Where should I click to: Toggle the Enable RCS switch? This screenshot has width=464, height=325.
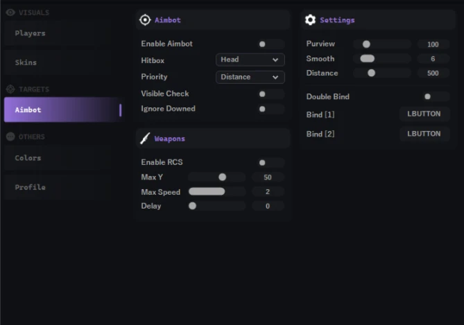tap(270, 162)
